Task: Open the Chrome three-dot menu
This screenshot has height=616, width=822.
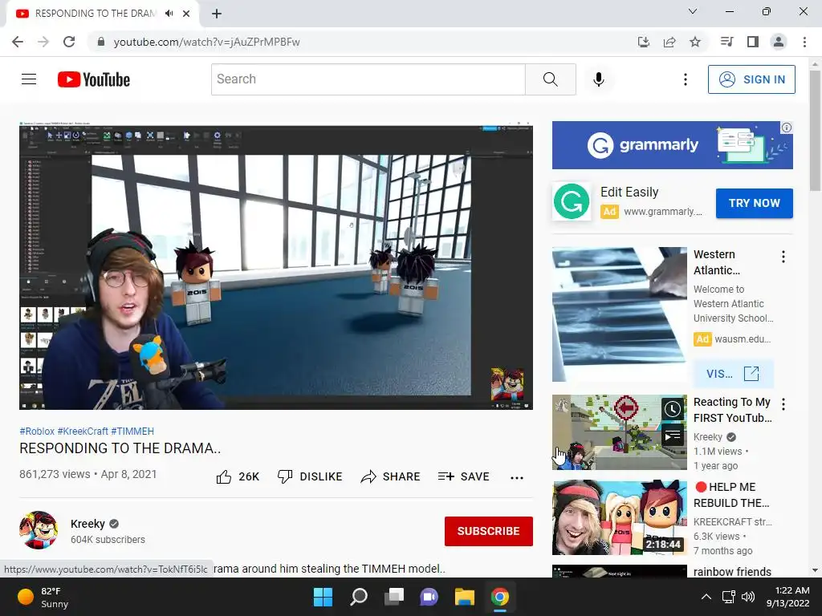Action: click(804, 42)
